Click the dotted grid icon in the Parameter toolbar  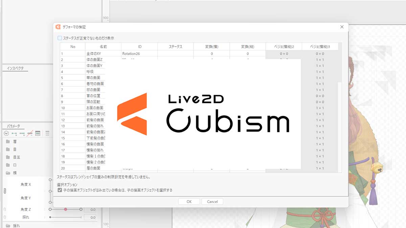pos(47,133)
